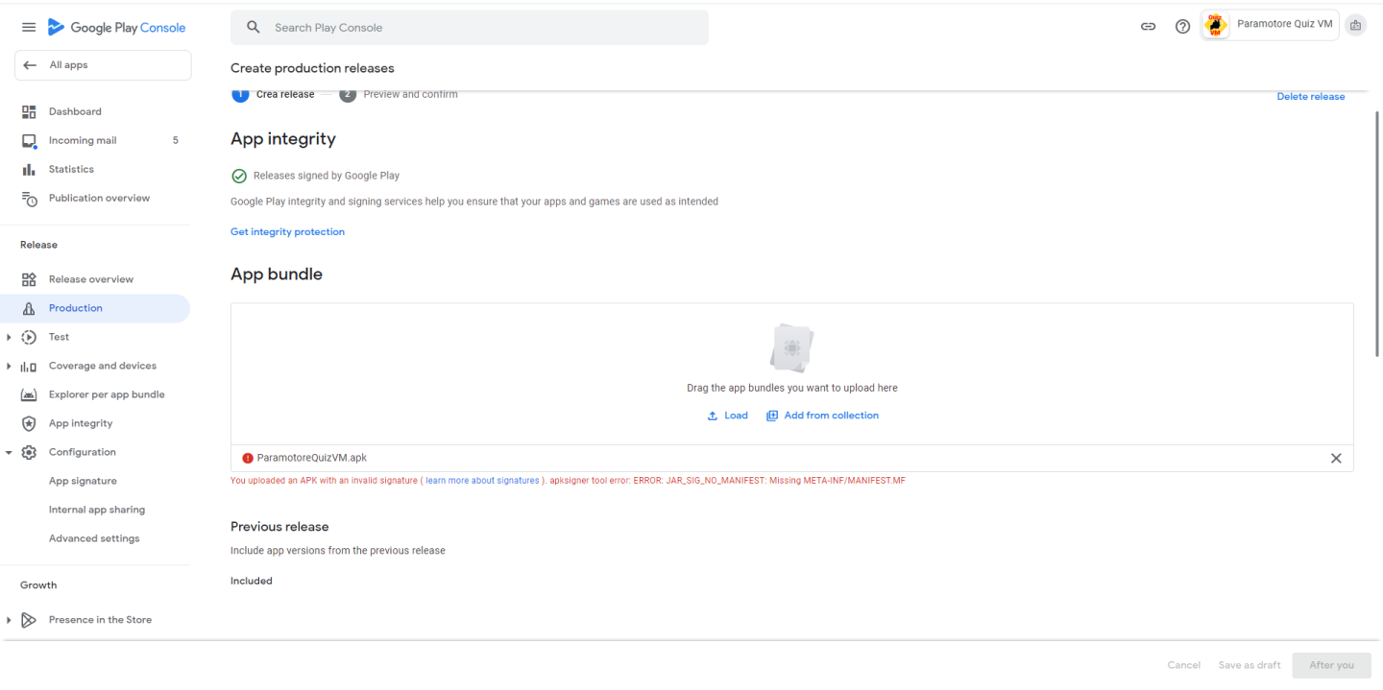Open Release overview page
This screenshot has width=1383, height=690.
[x=91, y=279]
